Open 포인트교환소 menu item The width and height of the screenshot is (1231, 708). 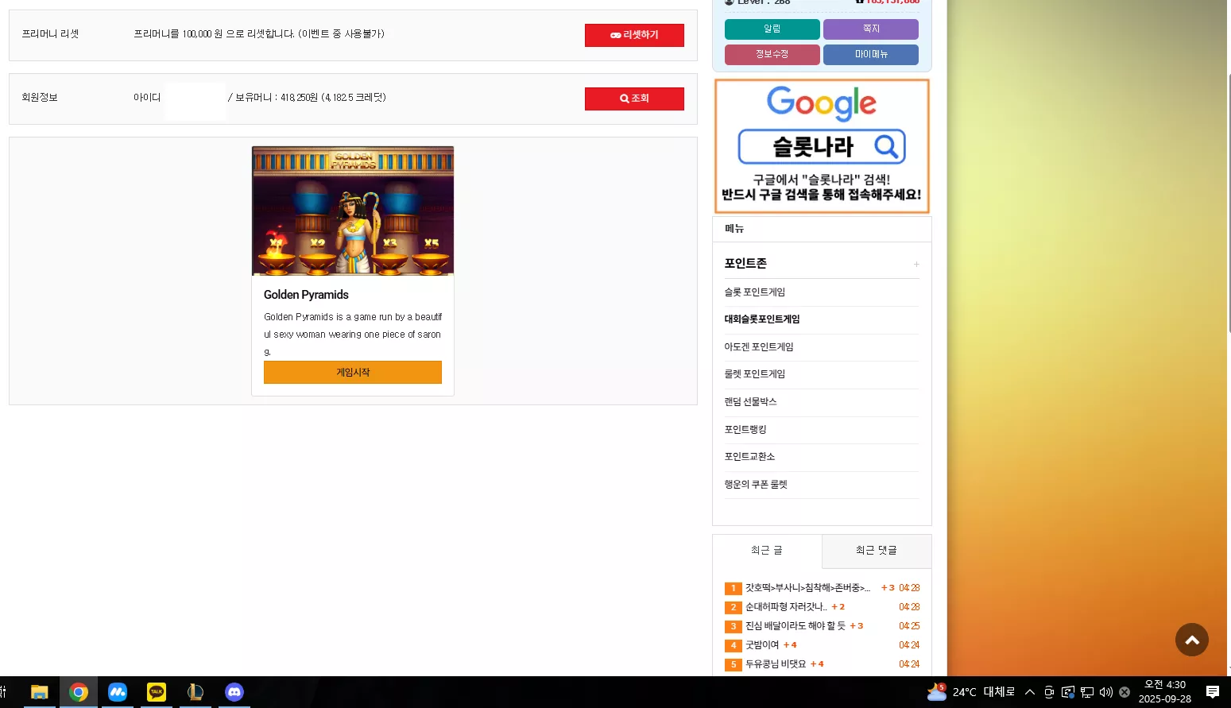tap(749, 457)
